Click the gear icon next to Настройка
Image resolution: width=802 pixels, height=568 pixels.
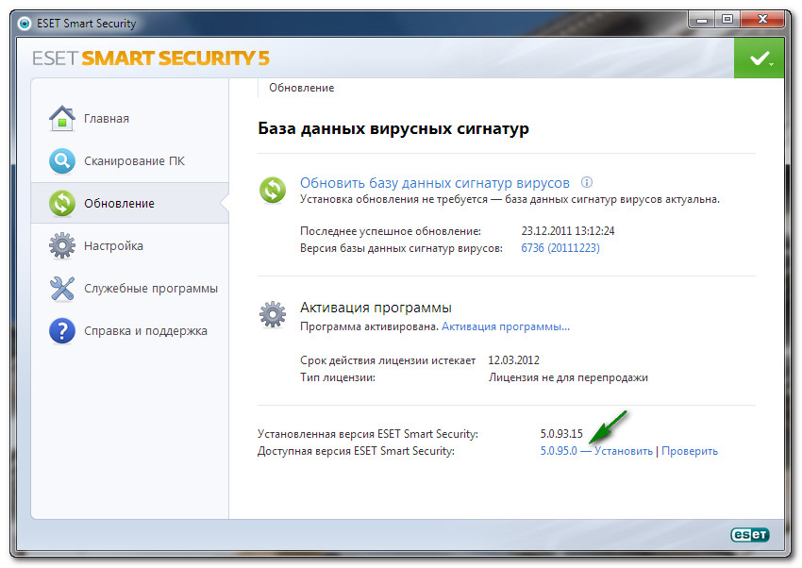click(x=62, y=245)
